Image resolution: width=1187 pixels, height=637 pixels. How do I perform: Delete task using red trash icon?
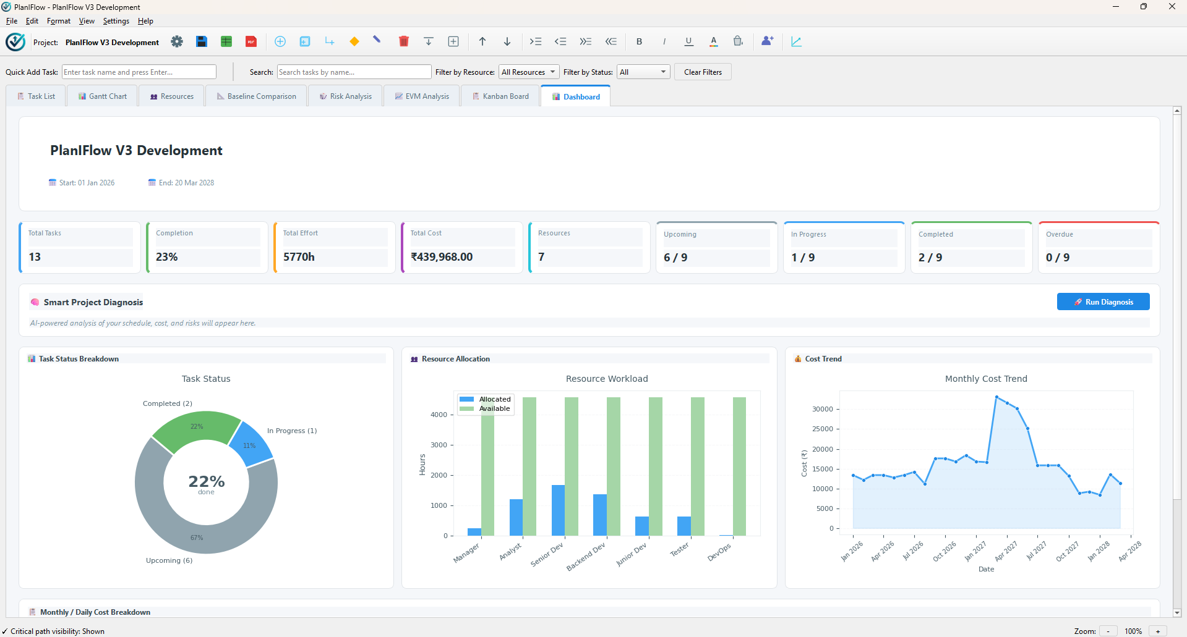click(x=404, y=41)
